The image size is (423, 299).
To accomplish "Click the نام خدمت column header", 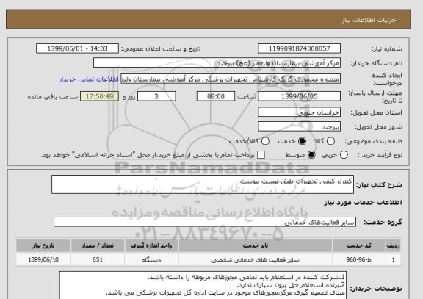I will (x=256, y=245).
